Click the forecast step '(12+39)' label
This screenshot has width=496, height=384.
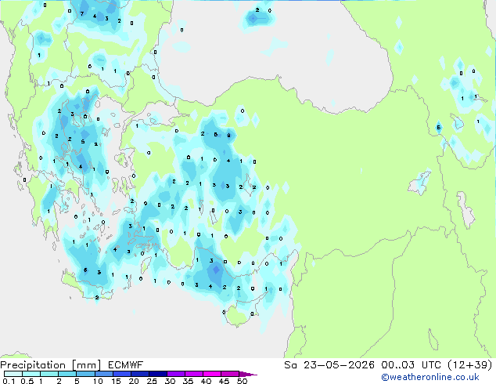coord(469,365)
